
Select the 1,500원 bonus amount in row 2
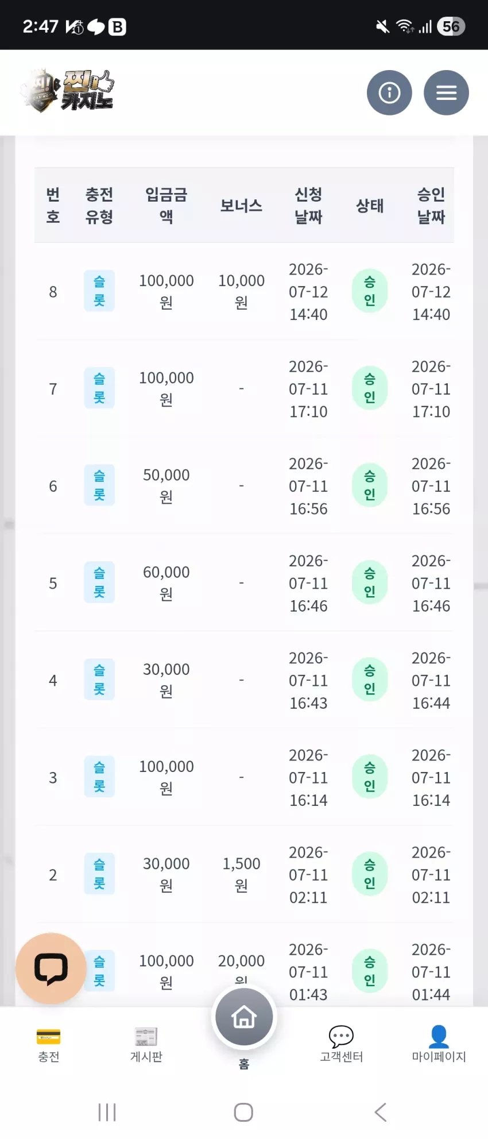click(242, 874)
